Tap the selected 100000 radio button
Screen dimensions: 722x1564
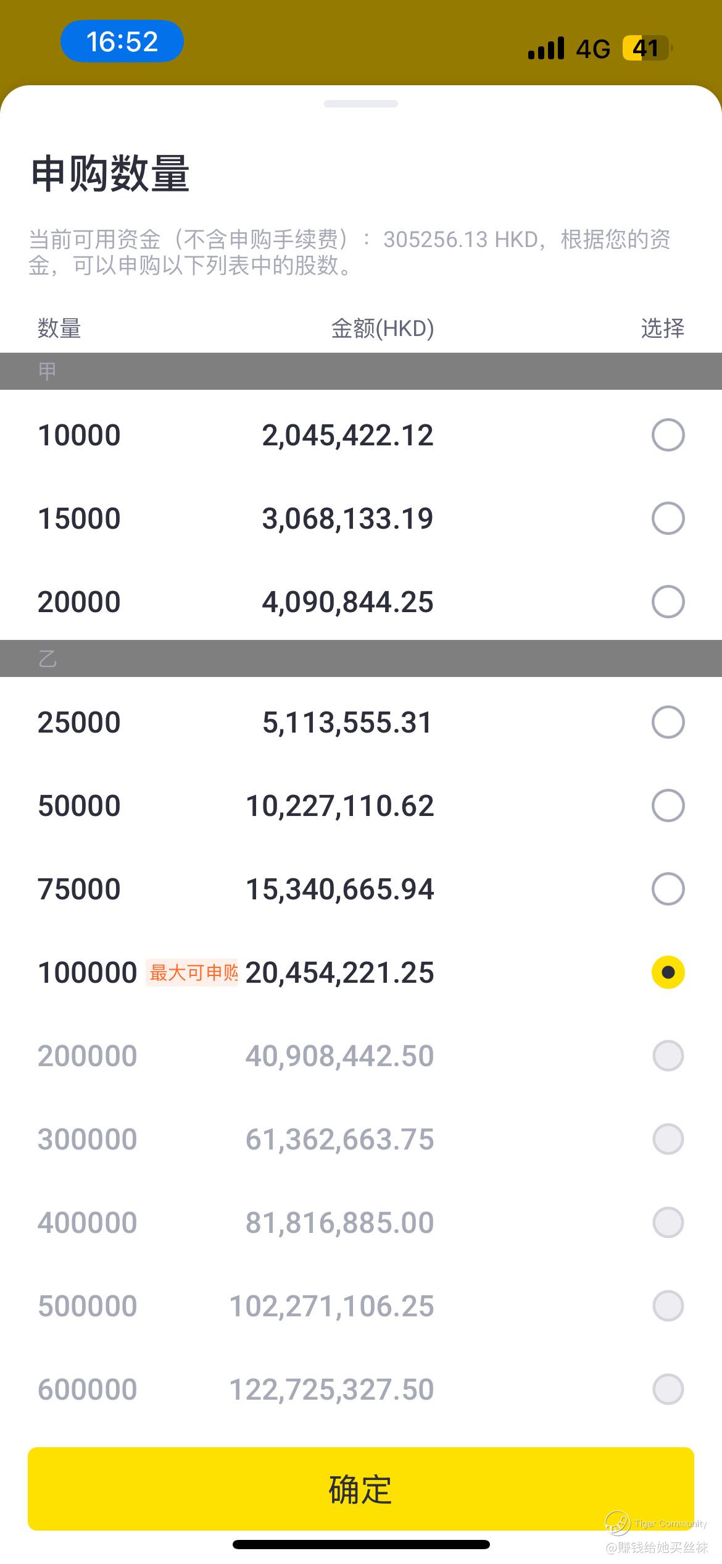click(668, 972)
